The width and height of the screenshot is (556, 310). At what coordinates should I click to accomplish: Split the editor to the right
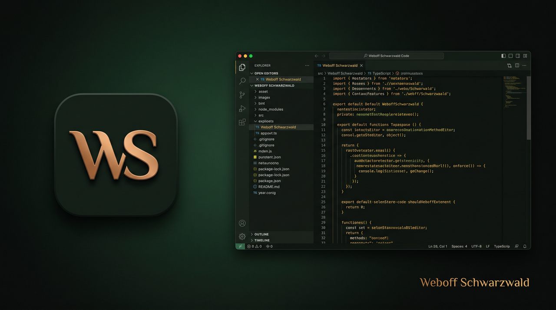517,66
